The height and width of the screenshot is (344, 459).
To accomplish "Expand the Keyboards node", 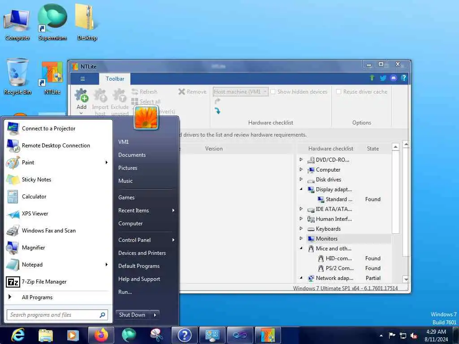I will click(301, 228).
